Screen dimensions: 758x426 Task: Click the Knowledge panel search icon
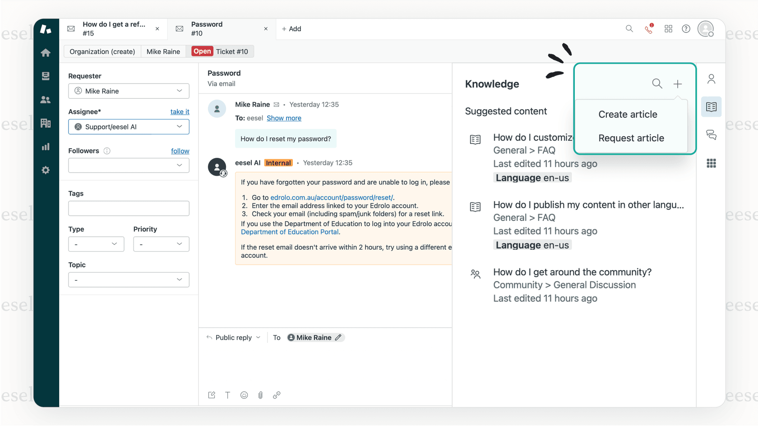pyautogui.click(x=657, y=84)
